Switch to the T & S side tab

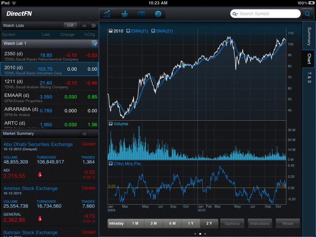(309, 77)
